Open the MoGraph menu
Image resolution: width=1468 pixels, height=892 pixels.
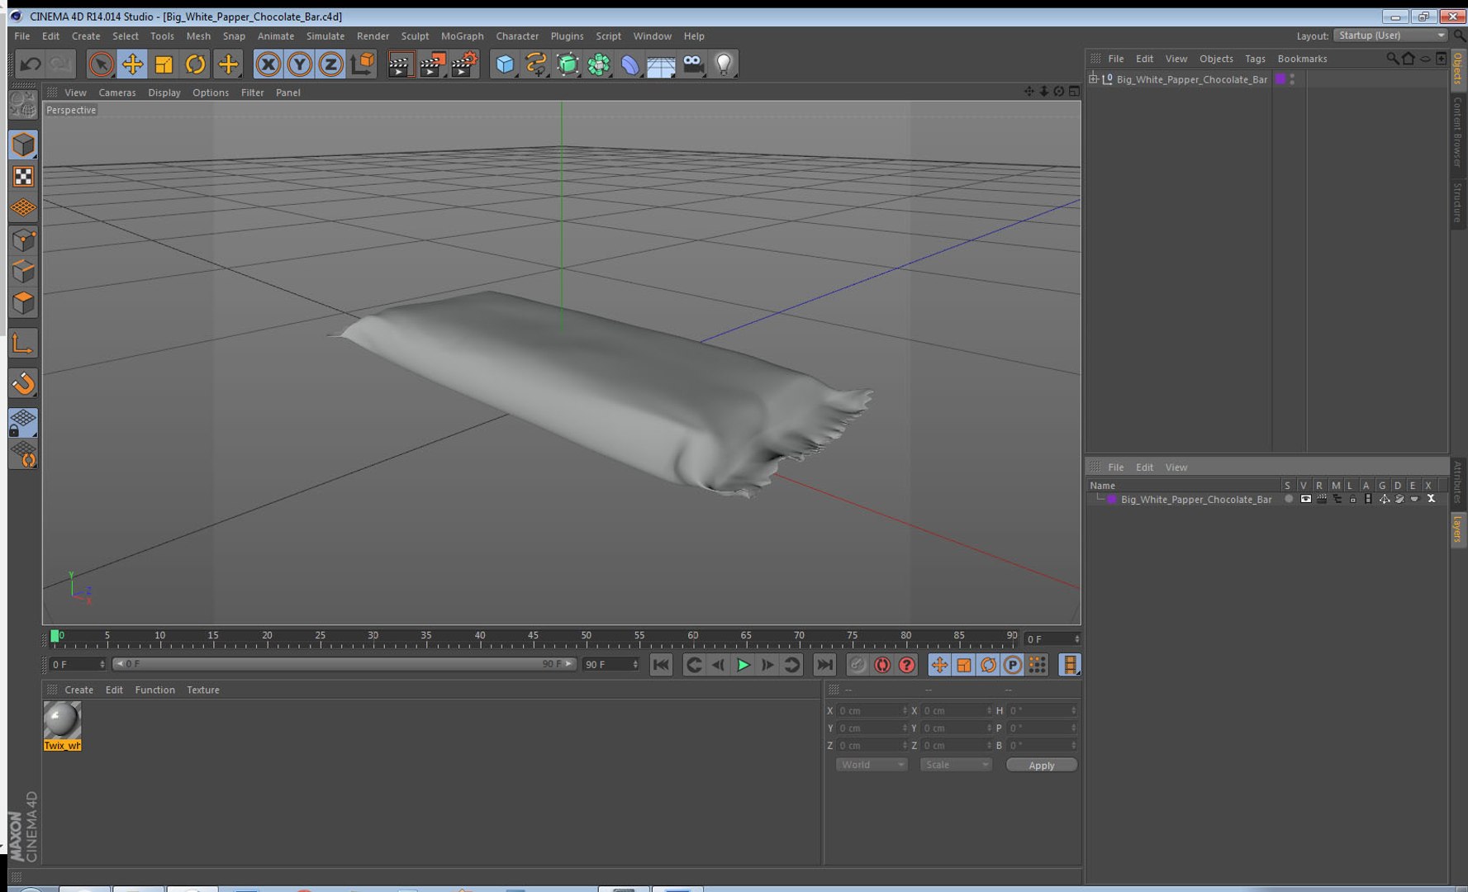click(462, 36)
